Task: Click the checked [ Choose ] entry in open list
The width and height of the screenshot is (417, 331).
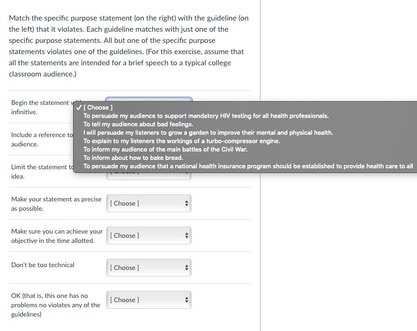Action: [x=98, y=107]
